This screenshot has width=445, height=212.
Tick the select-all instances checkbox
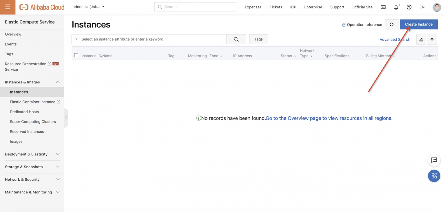(x=76, y=55)
